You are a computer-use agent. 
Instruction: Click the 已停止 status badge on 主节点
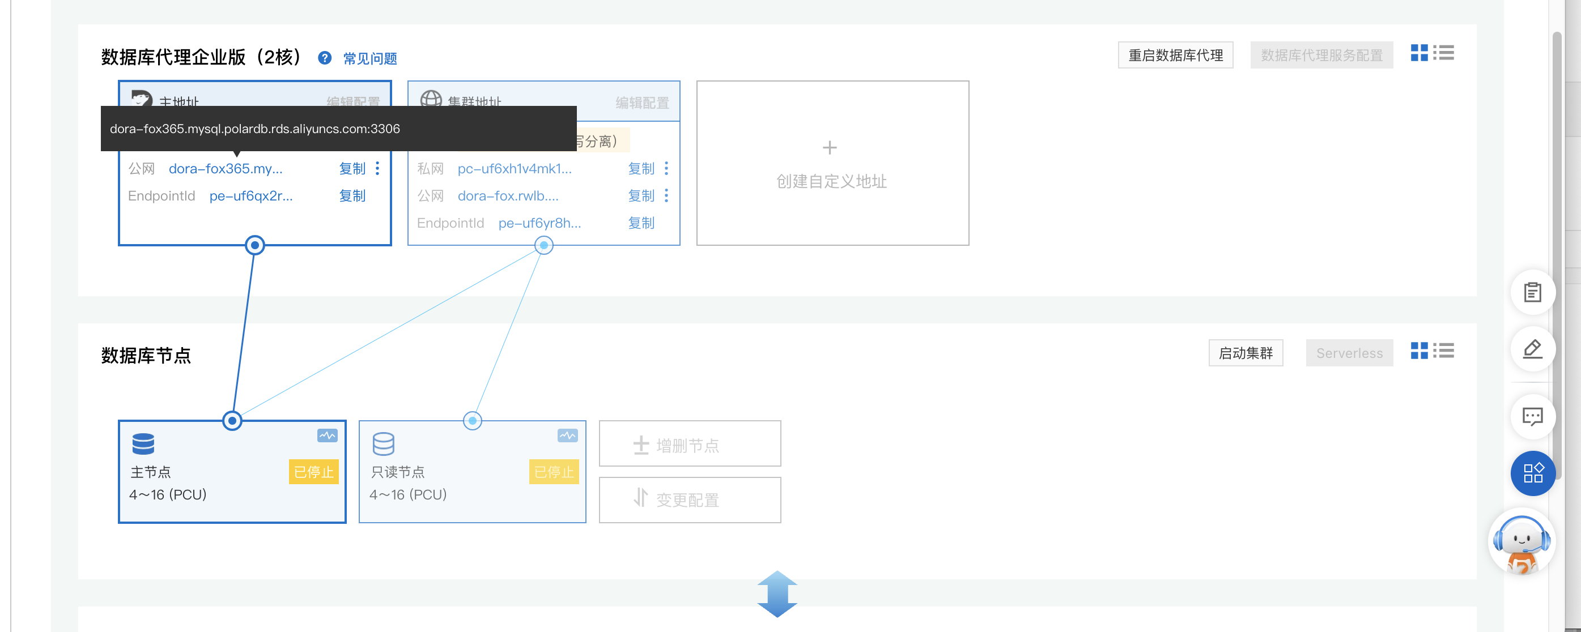click(313, 471)
